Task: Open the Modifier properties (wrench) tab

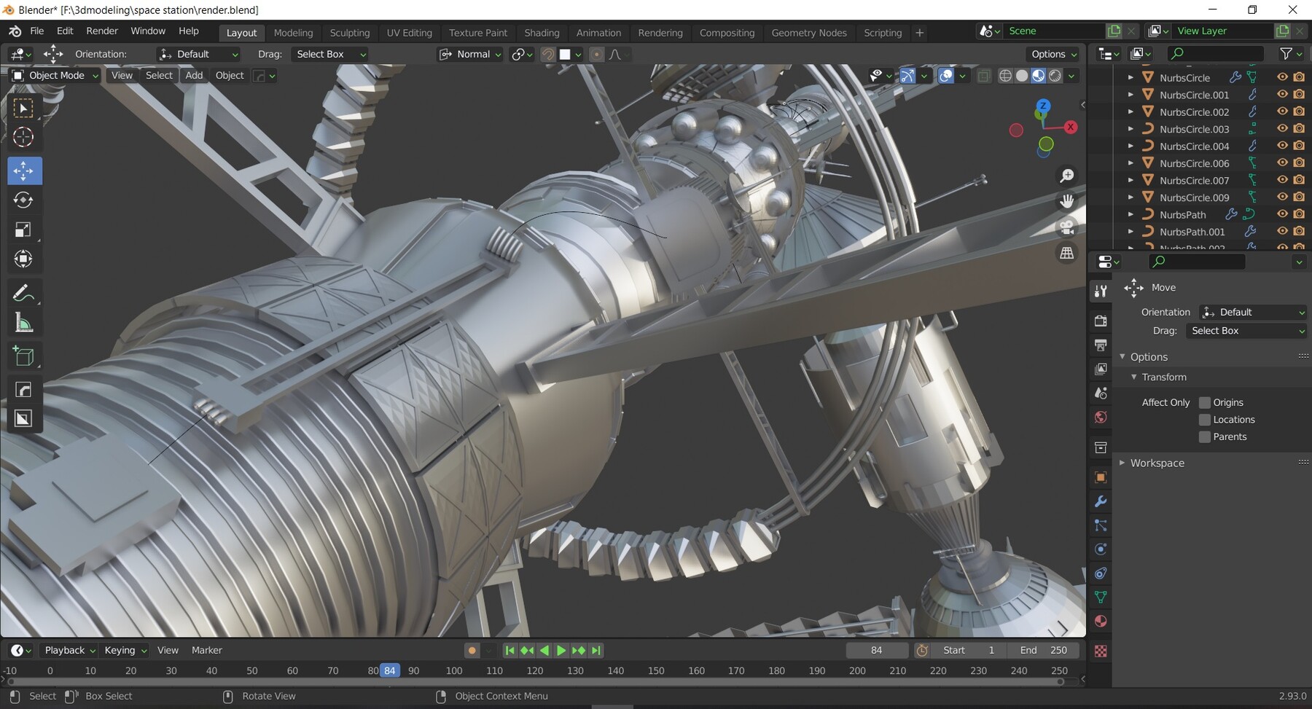Action: [x=1101, y=501]
